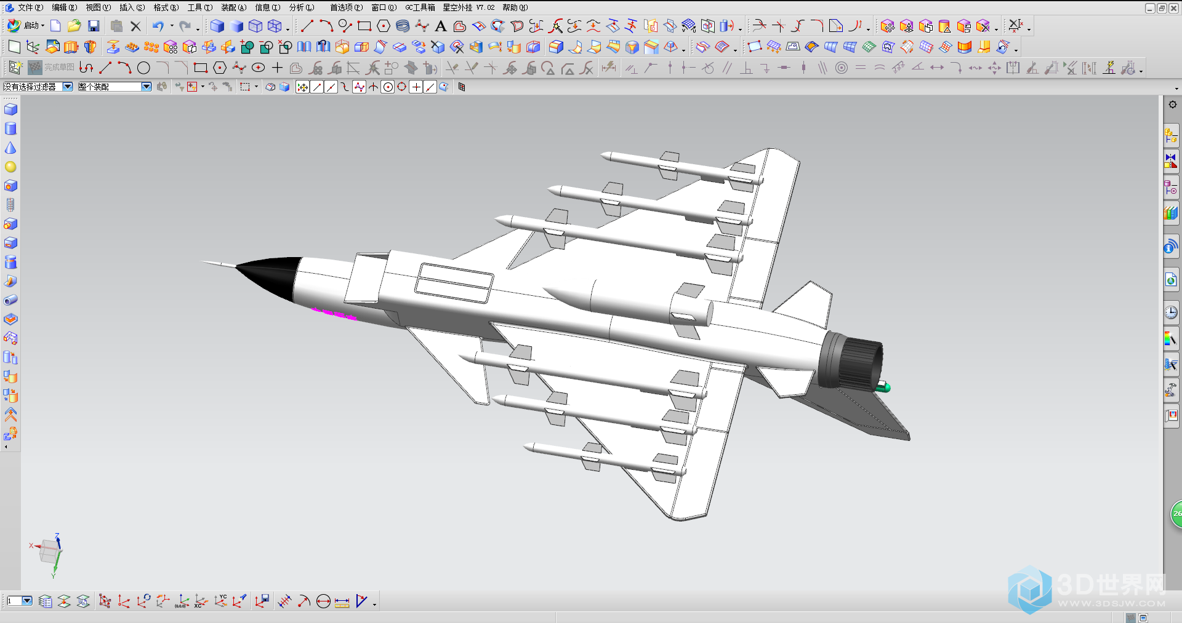Open the 分析(L) menu
1182x623 pixels.
click(301, 7)
